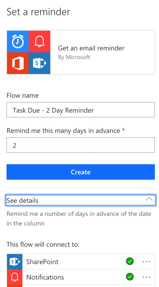The width and height of the screenshot is (159, 287).
Task: Click the Get an email reminder title
Action: [x=91, y=48]
